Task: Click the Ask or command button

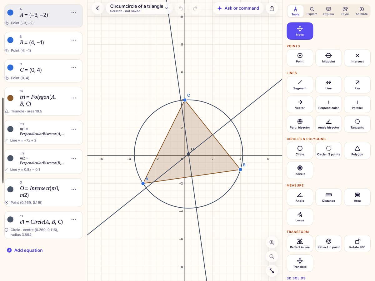Action: pyautogui.click(x=238, y=8)
